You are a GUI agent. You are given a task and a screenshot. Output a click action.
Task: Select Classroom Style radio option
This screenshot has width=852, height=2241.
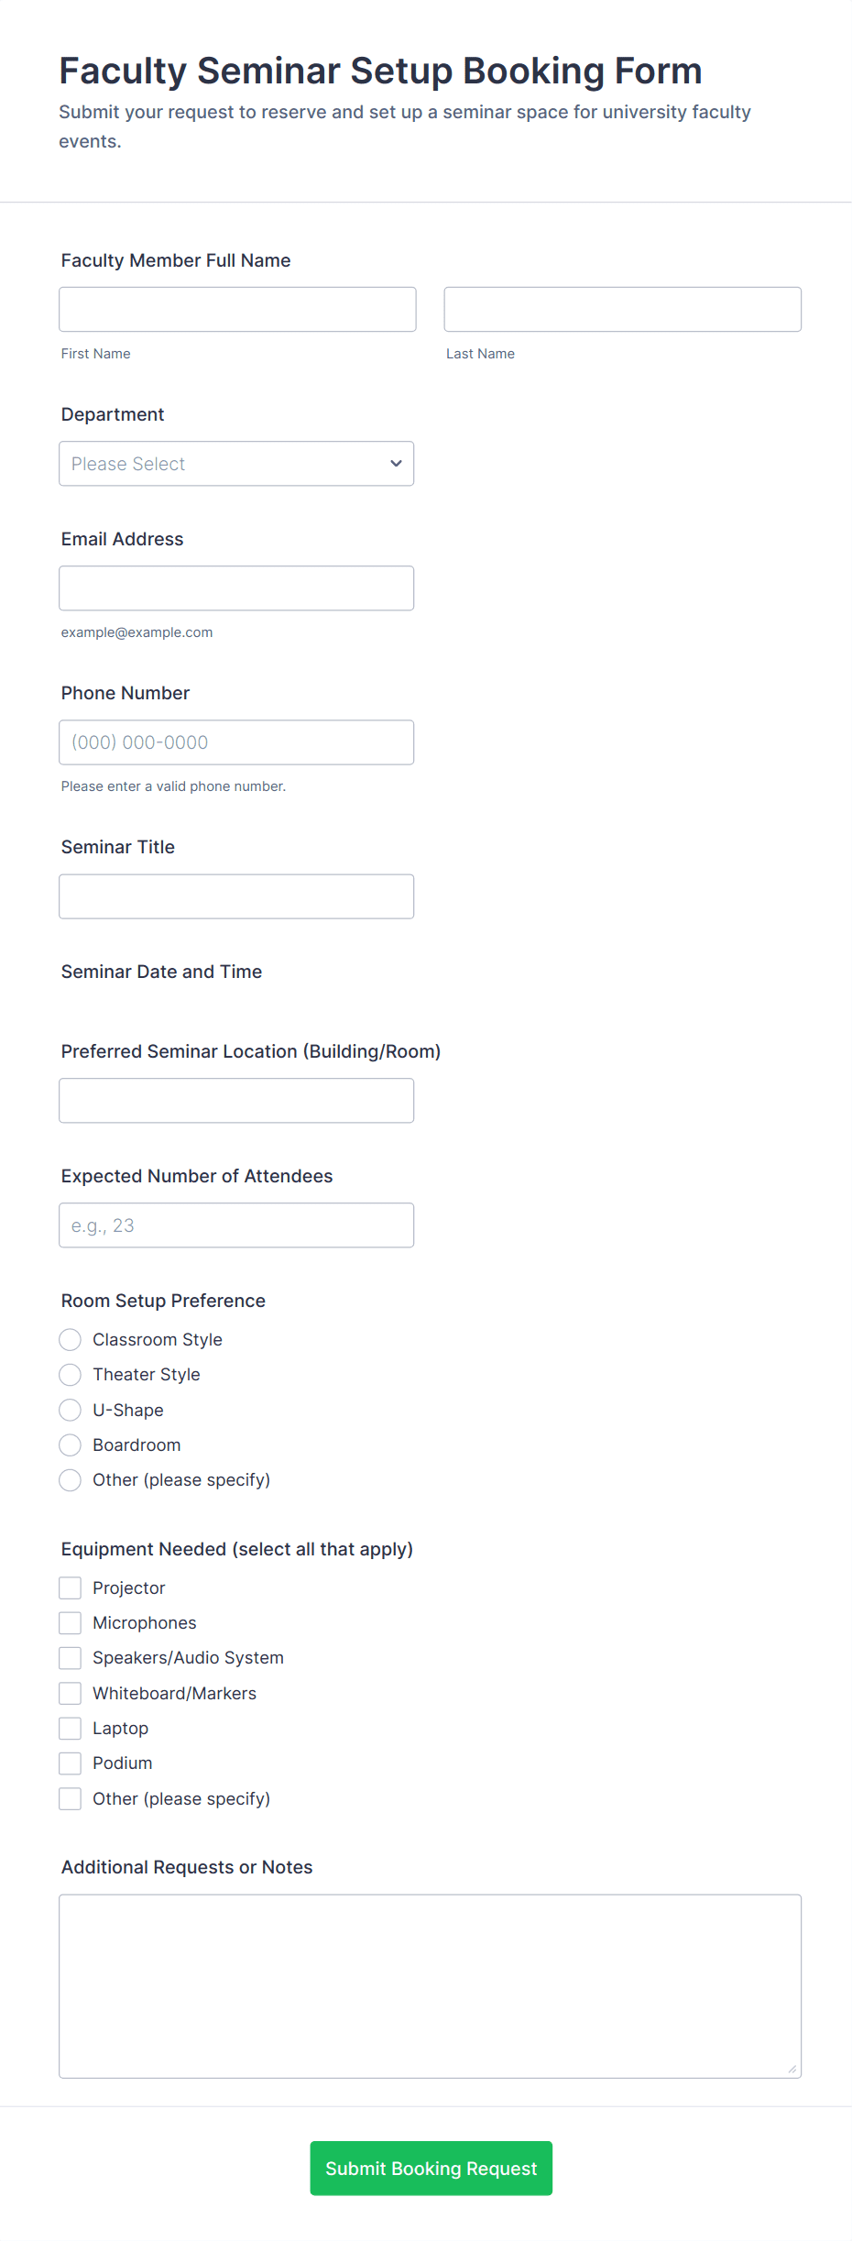(x=71, y=1340)
